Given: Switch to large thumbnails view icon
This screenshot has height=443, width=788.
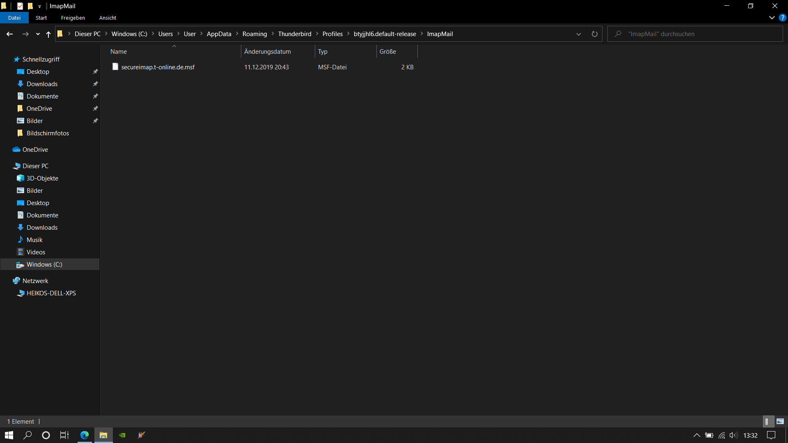Looking at the screenshot, I should (780, 421).
